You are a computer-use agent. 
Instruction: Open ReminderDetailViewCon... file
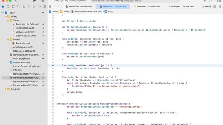(27, 74)
